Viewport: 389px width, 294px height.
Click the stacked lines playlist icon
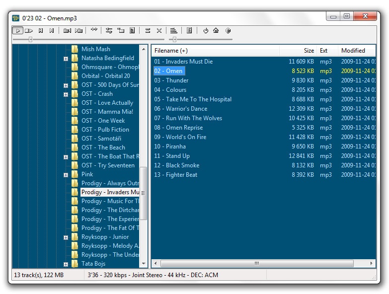pos(174,31)
